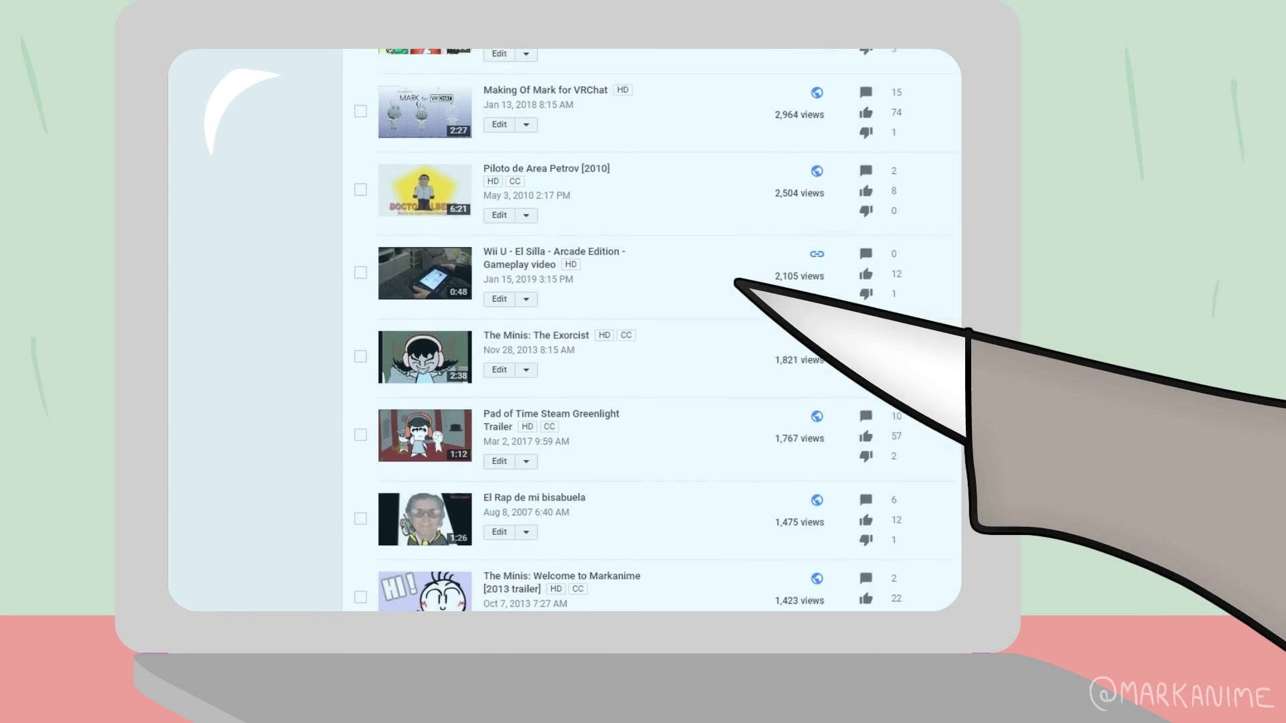Open the Piloto de Area Petrov thumbnail
Image resolution: width=1286 pixels, height=723 pixels.
[x=425, y=190]
